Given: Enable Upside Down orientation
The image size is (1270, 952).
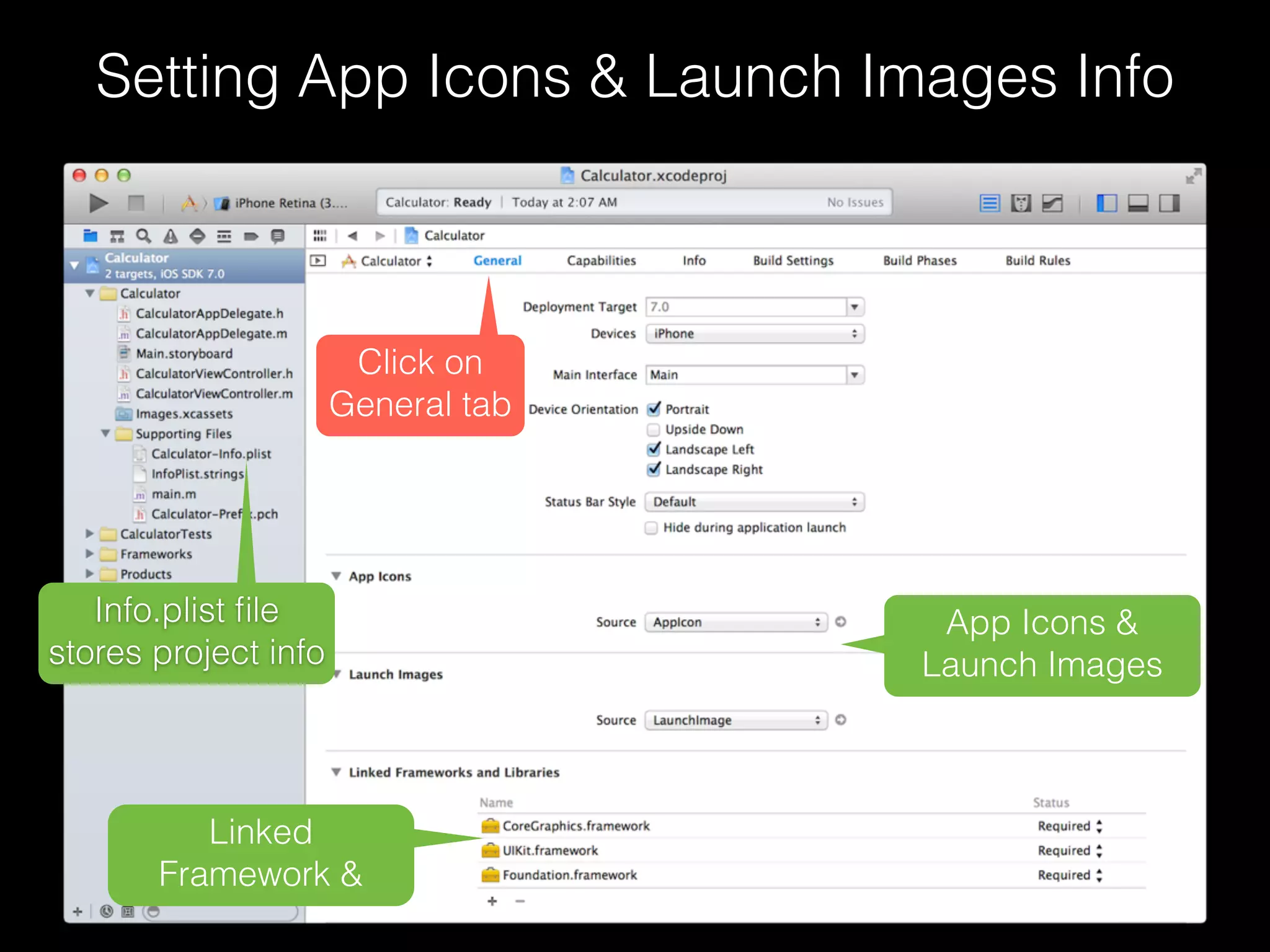Looking at the screenshot, I should point(653,430).
